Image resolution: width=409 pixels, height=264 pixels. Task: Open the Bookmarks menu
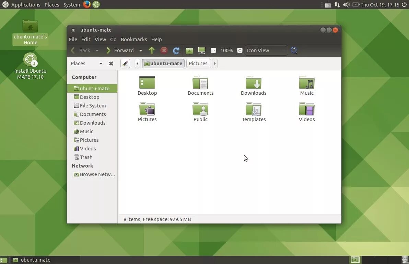[134, 39]
